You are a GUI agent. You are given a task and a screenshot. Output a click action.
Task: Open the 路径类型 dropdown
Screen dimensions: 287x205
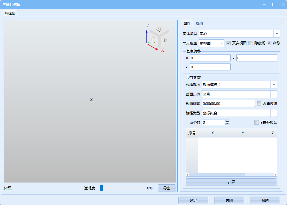coord(274,113)
